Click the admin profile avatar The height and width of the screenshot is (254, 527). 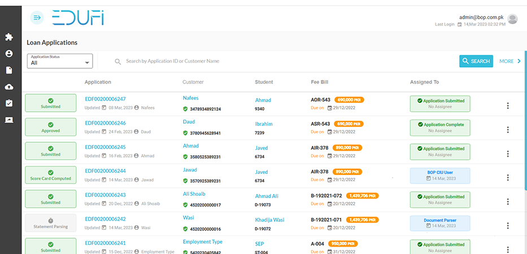[x=512, y=19]
